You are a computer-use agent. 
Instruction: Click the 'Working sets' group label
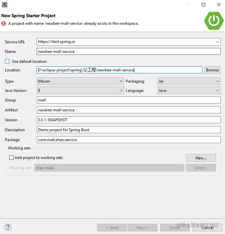tap(19, 148)
